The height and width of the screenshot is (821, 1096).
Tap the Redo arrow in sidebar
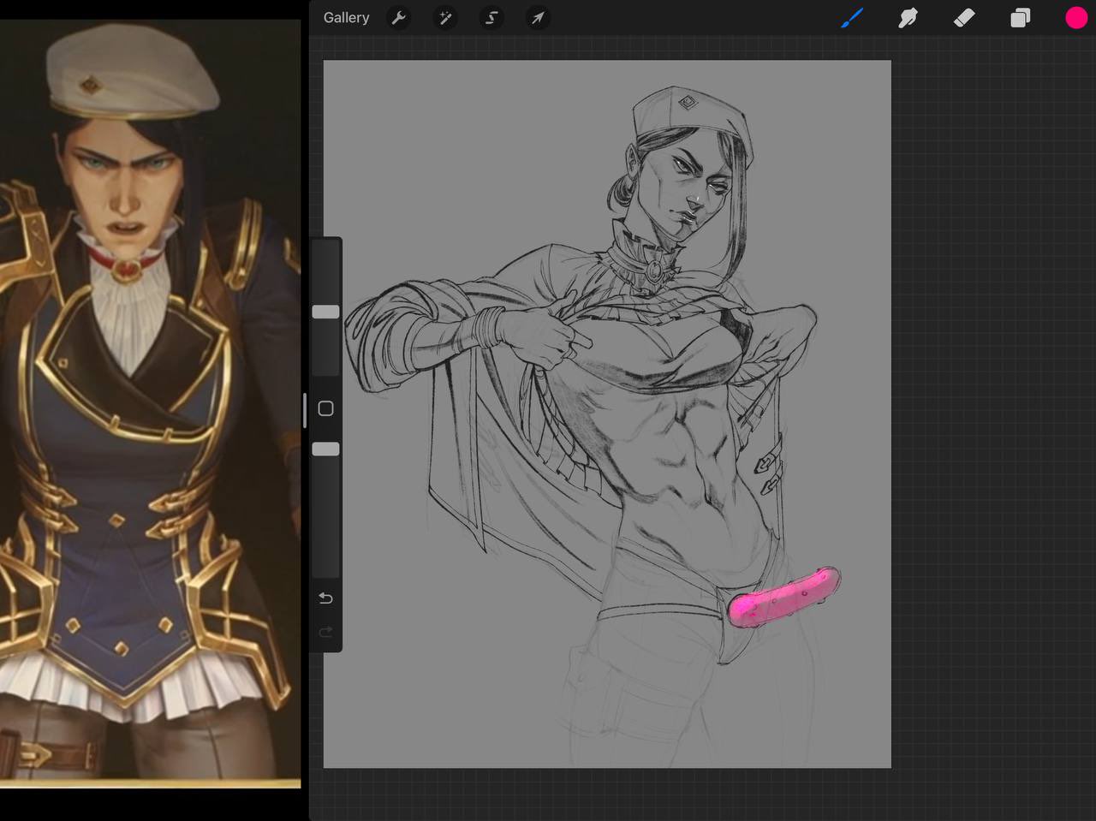[325, 632]
